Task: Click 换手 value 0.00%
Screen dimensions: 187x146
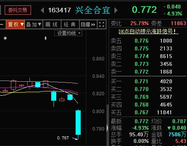Action: 141,141
